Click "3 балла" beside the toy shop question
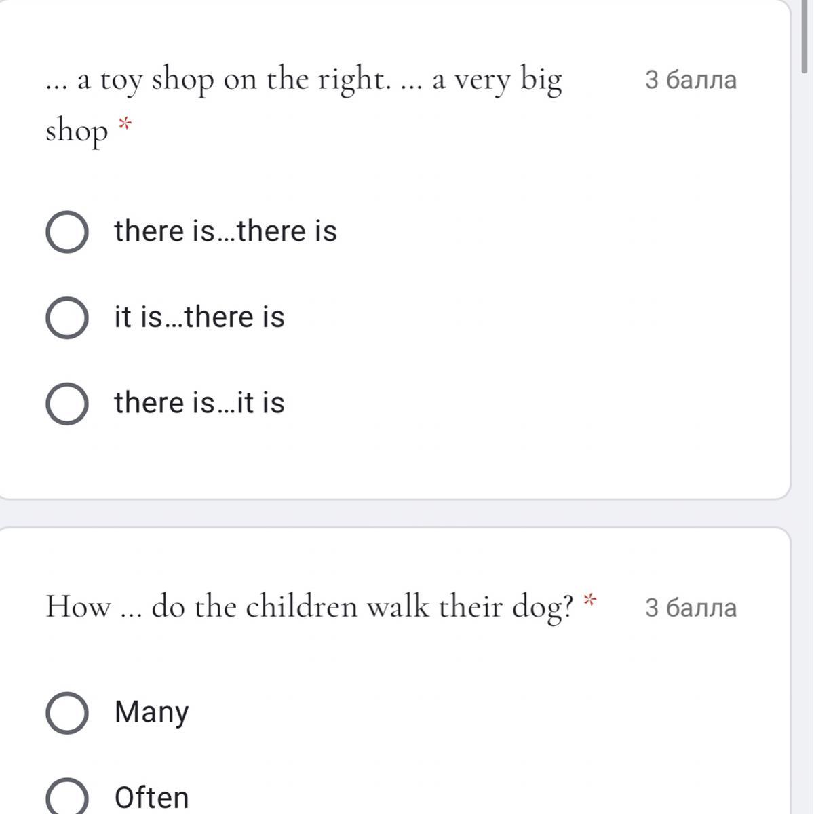The image size is (814, 814). click(x=691, y=80)
